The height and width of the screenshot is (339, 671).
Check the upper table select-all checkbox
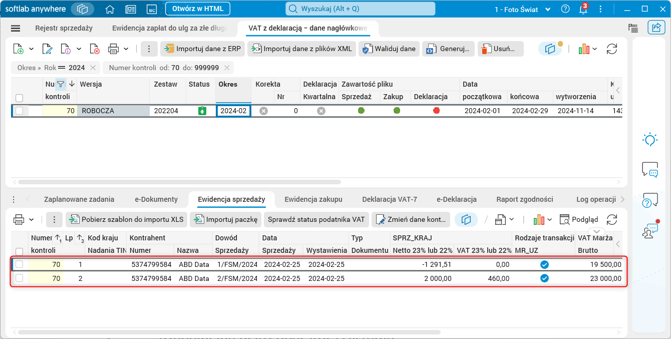(19, 98)
